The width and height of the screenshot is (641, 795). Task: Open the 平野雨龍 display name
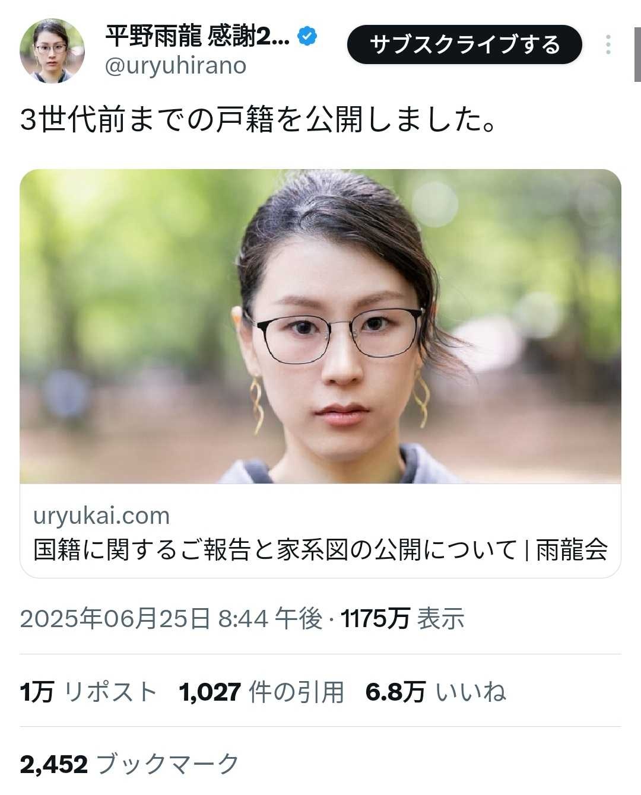[198, 37]
